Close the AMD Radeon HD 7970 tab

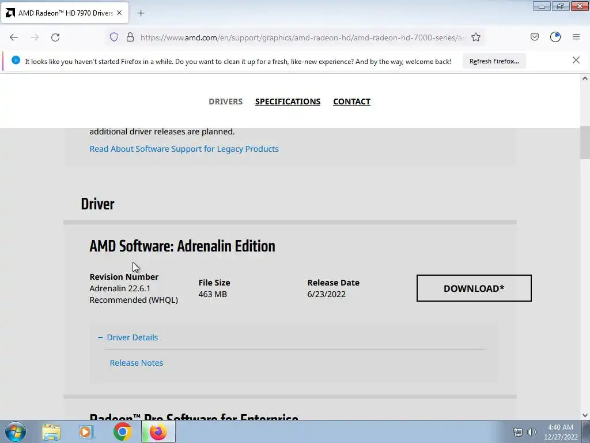point(119,13)
